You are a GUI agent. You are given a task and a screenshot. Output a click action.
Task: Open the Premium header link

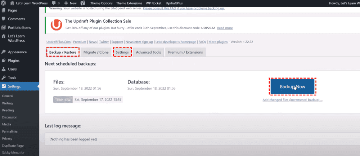click(x=80, y=42)
